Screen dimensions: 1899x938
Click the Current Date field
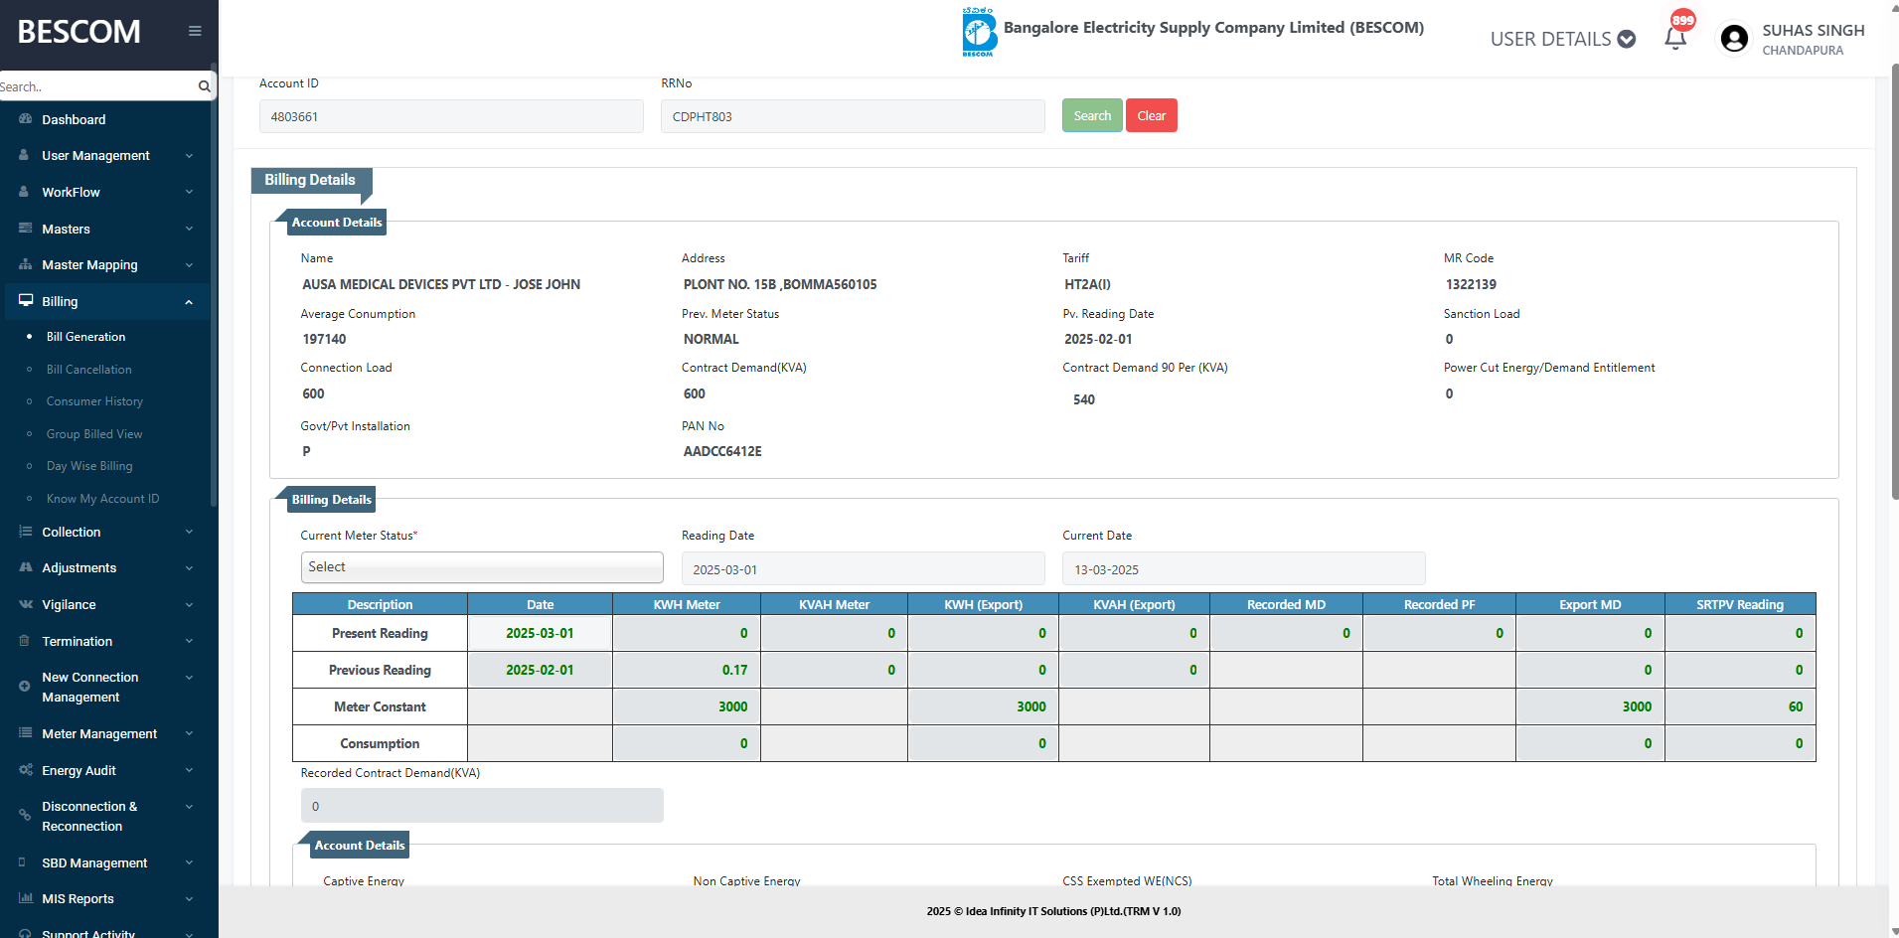coord(1244,569)
